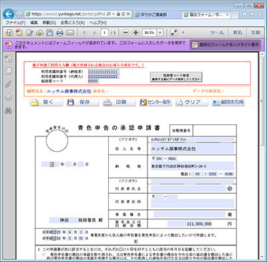Open the pages copy side panel icon
267x262 pixels.
click(9, 72)
